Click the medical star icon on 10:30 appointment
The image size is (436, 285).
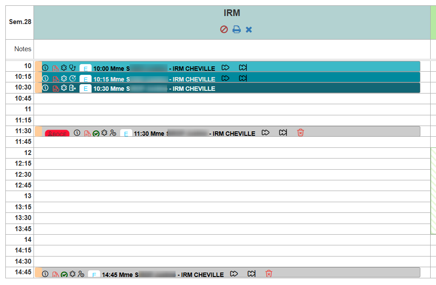64,88
